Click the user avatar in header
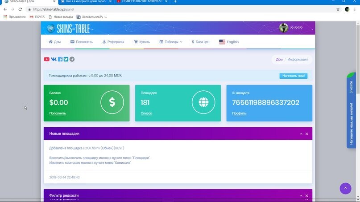The width and height of the screenshot is (360, 202). tap(284, 28)
